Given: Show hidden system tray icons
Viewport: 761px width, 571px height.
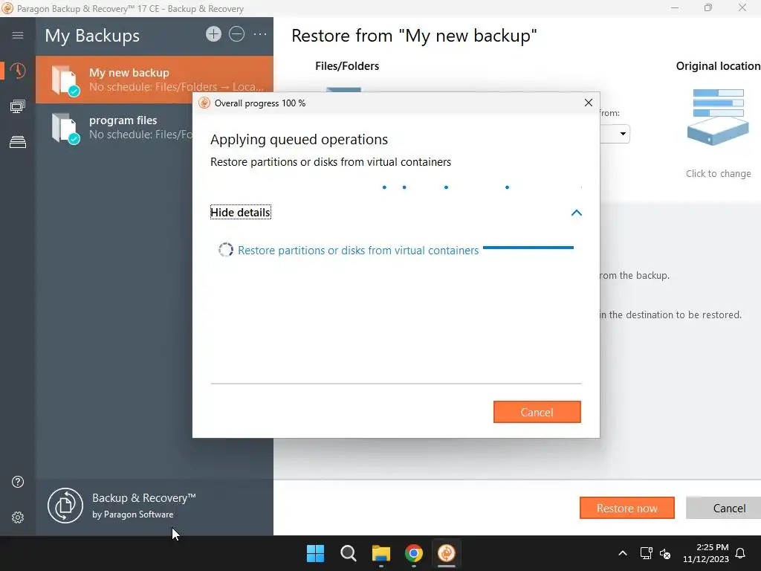Looking at the screenshot, I should tap(623, 553).
